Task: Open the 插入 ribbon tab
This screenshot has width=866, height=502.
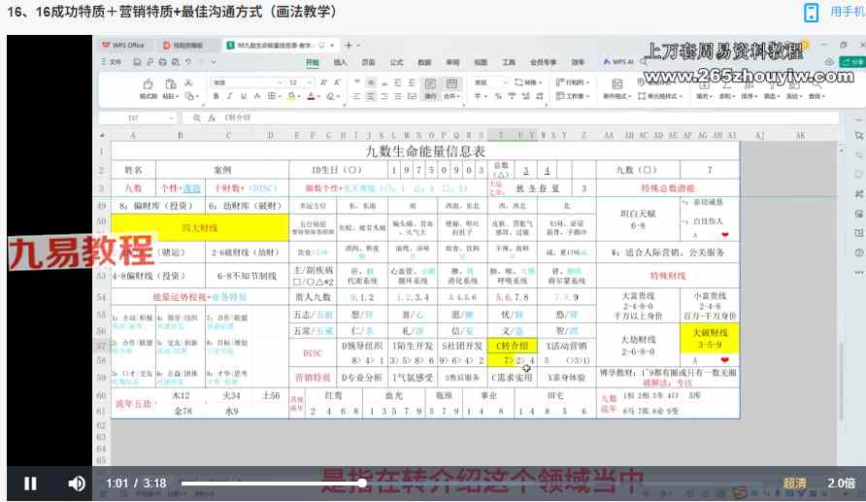Action: (x=340, y=62)
